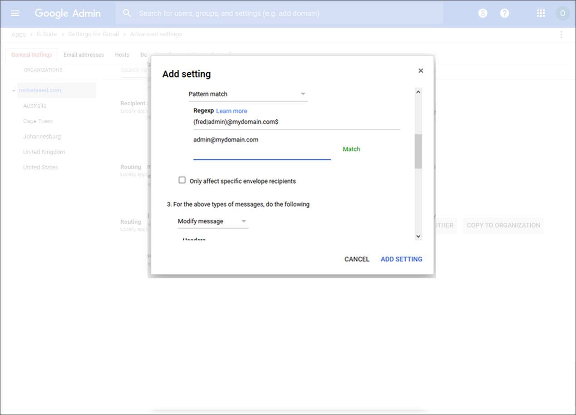Select the Johannesburg organization
This screenshot has width=576, height=415.
tap(42, 137)
